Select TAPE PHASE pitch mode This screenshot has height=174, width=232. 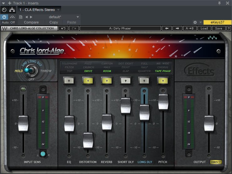click(x=163, y=71)
